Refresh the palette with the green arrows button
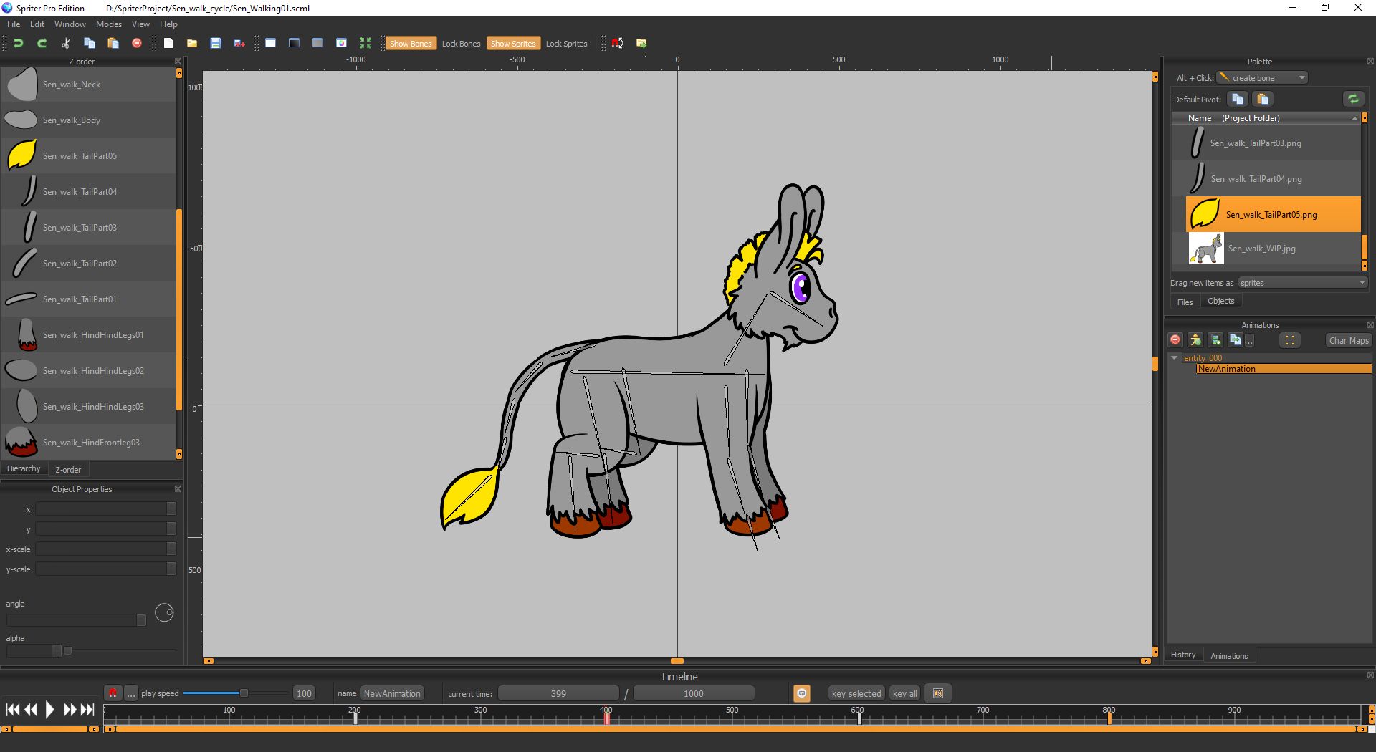This screenshot has width=1376, height=752. click(1352, 100)
